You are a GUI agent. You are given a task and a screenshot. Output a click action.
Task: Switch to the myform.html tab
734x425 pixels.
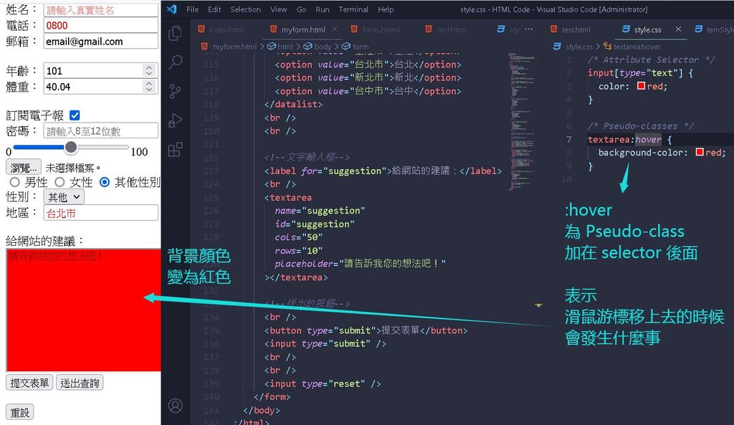[x=303, y=29]
